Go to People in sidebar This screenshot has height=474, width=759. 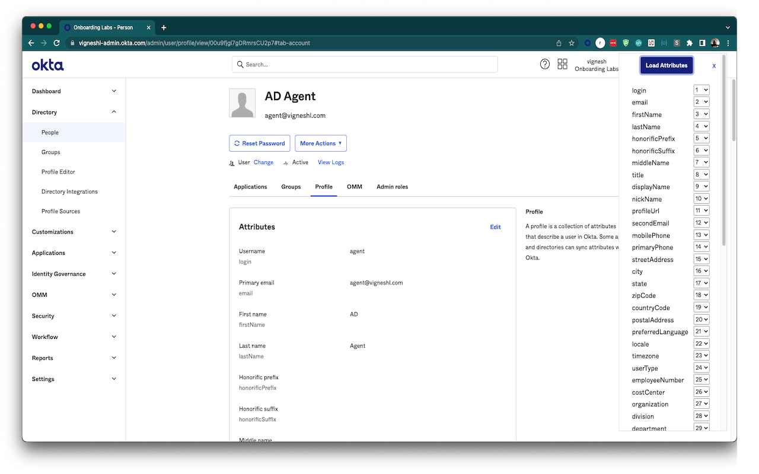(74, 133)
